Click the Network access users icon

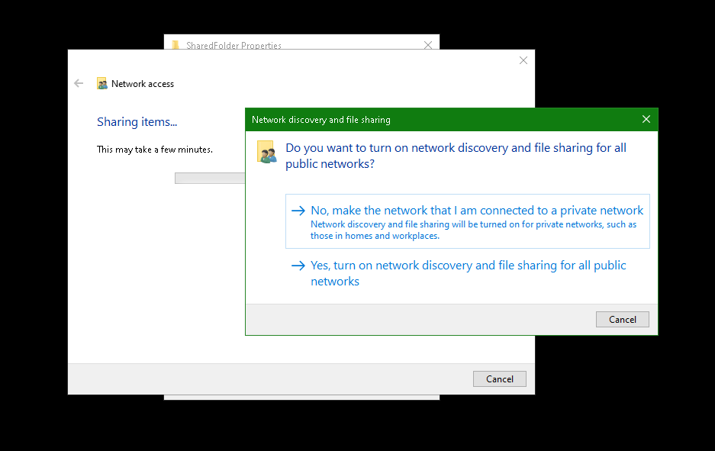tap(102, 84)
